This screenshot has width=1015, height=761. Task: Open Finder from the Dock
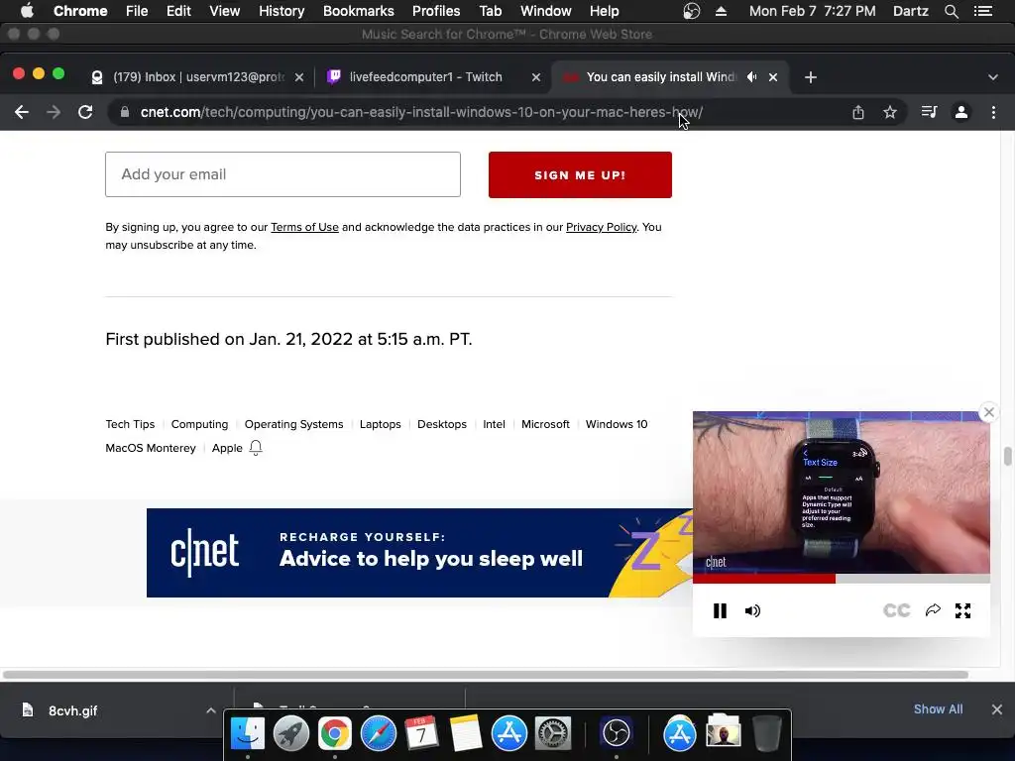247,734
